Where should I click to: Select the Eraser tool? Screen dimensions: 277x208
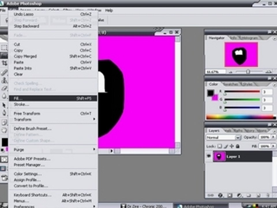(x=4, y=88)
